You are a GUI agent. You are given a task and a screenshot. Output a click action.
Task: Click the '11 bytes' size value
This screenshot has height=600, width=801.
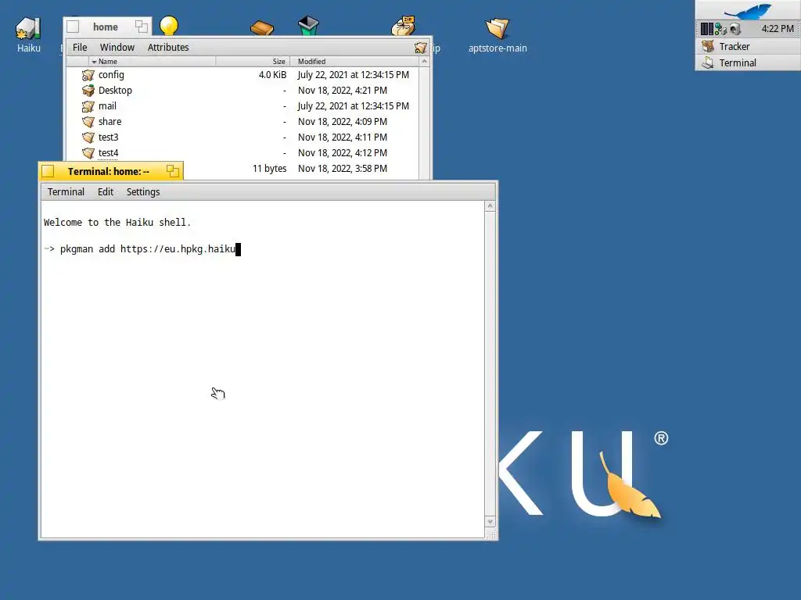pyautogui.click(x=269, y=169)
